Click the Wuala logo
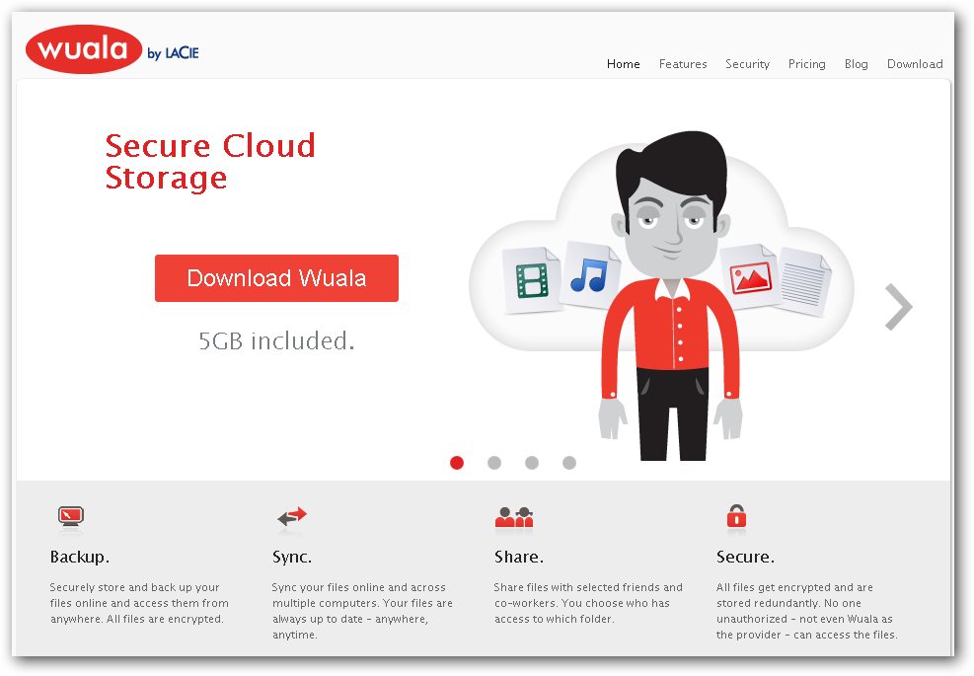Image resolution: width=974 pixels, height=676 pixels. point(84,49)
